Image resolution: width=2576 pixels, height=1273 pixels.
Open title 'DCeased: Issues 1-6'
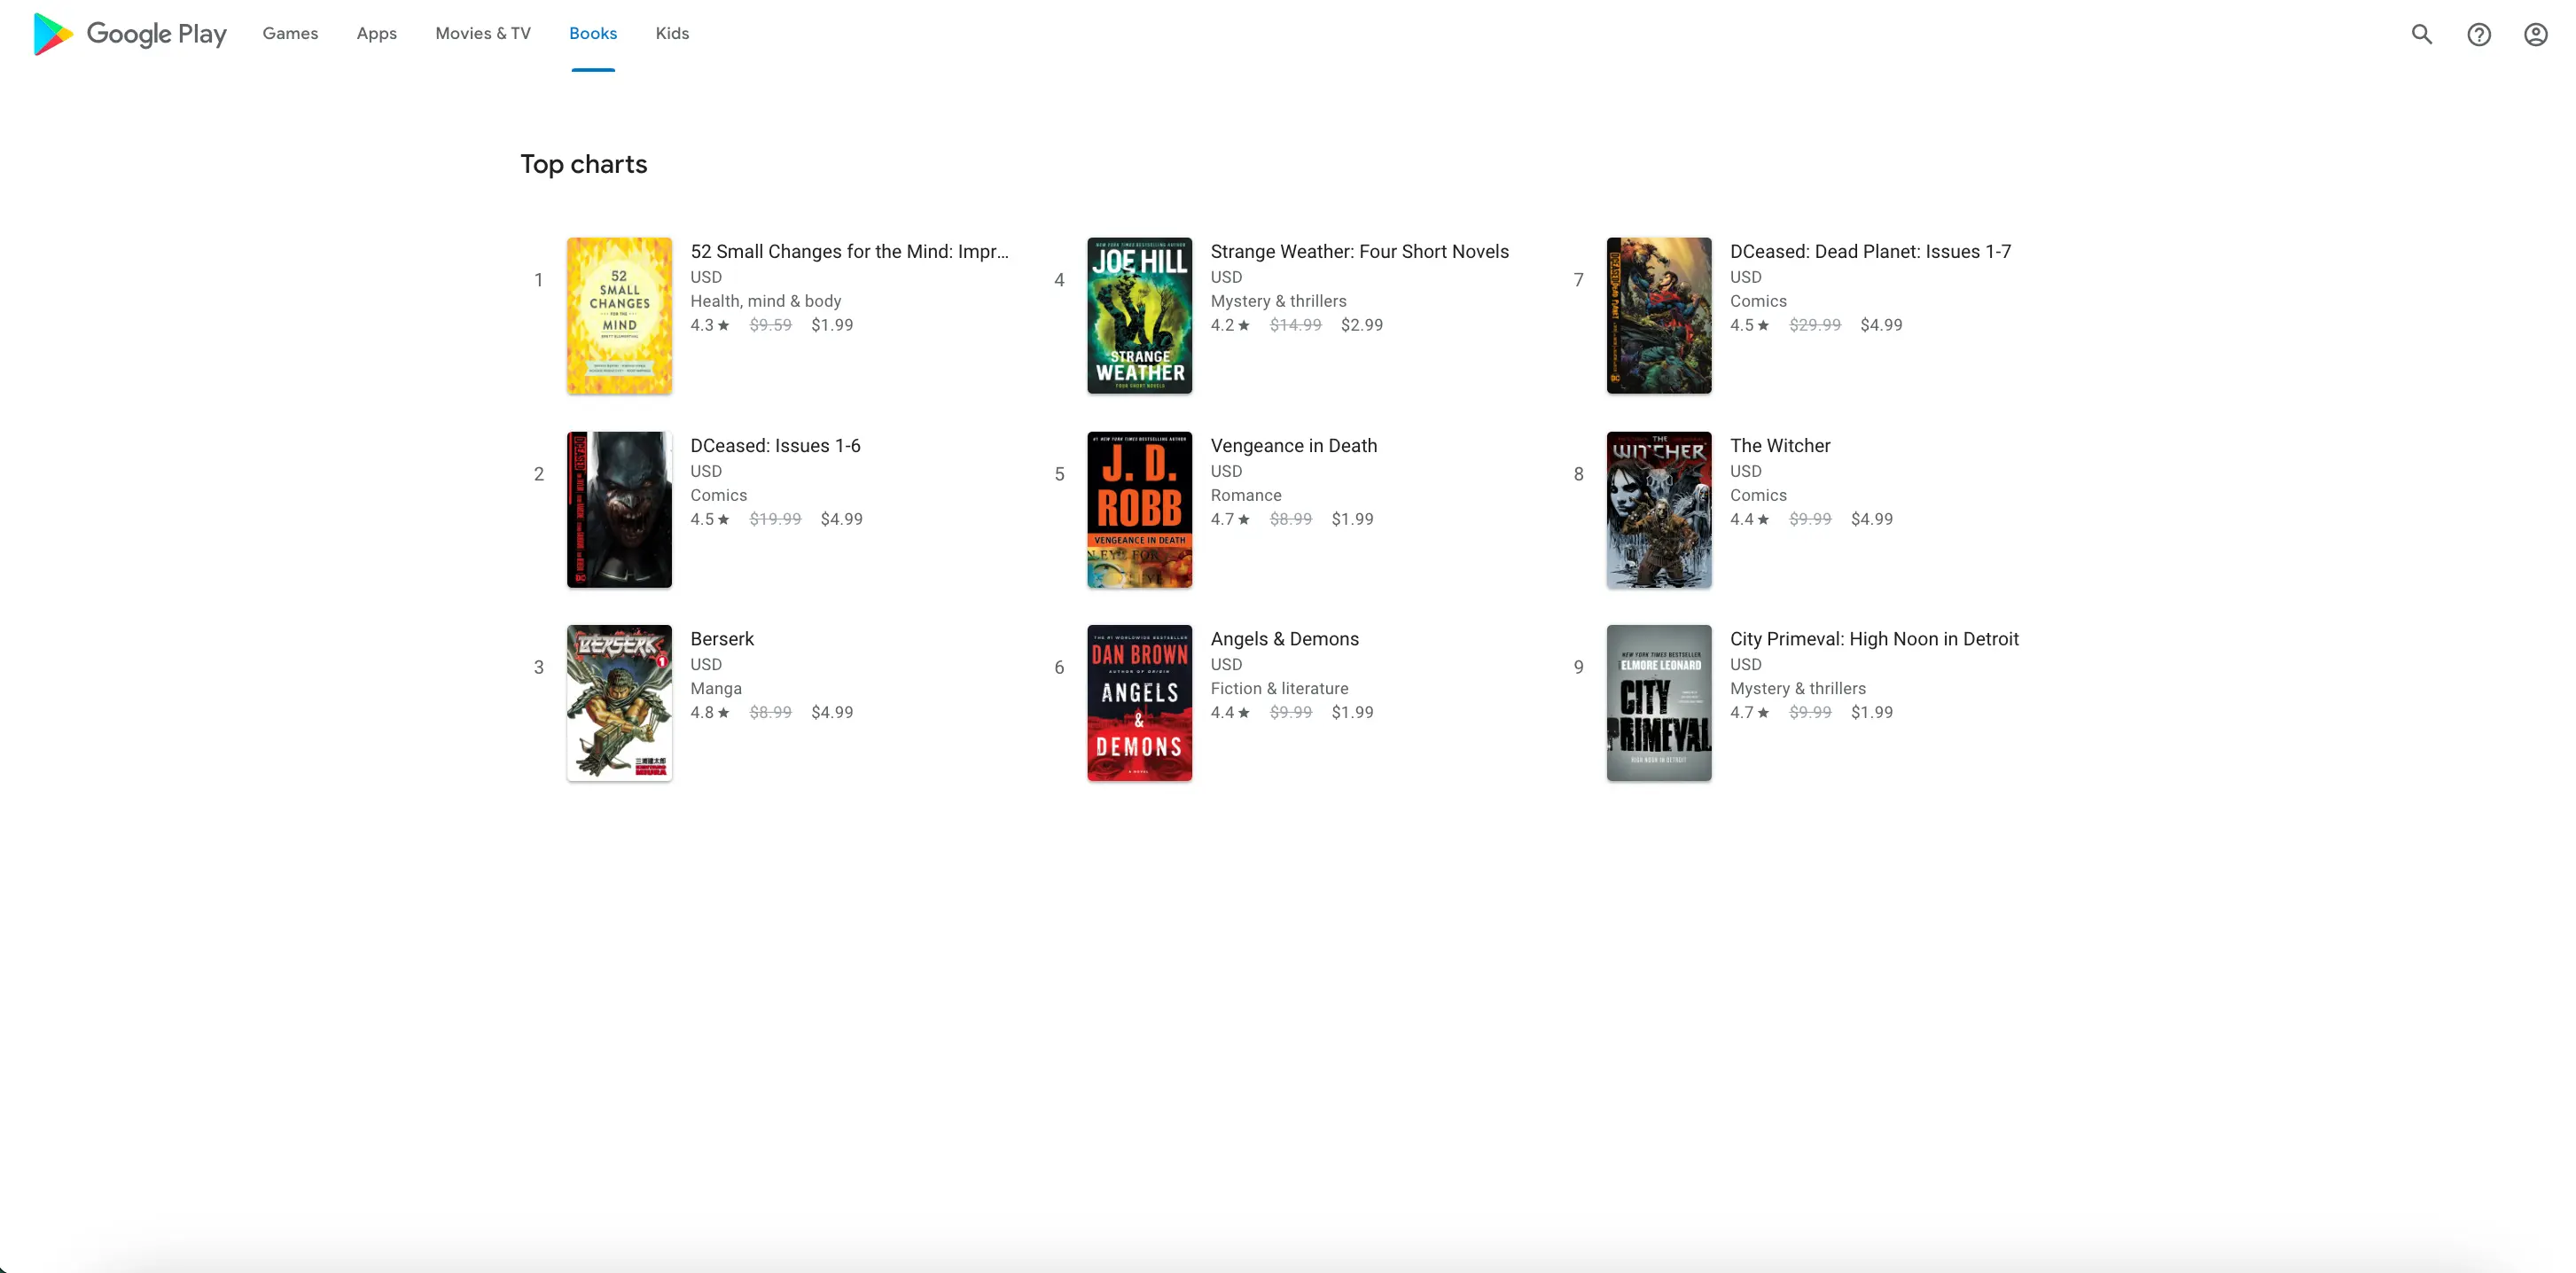[775, 445]
